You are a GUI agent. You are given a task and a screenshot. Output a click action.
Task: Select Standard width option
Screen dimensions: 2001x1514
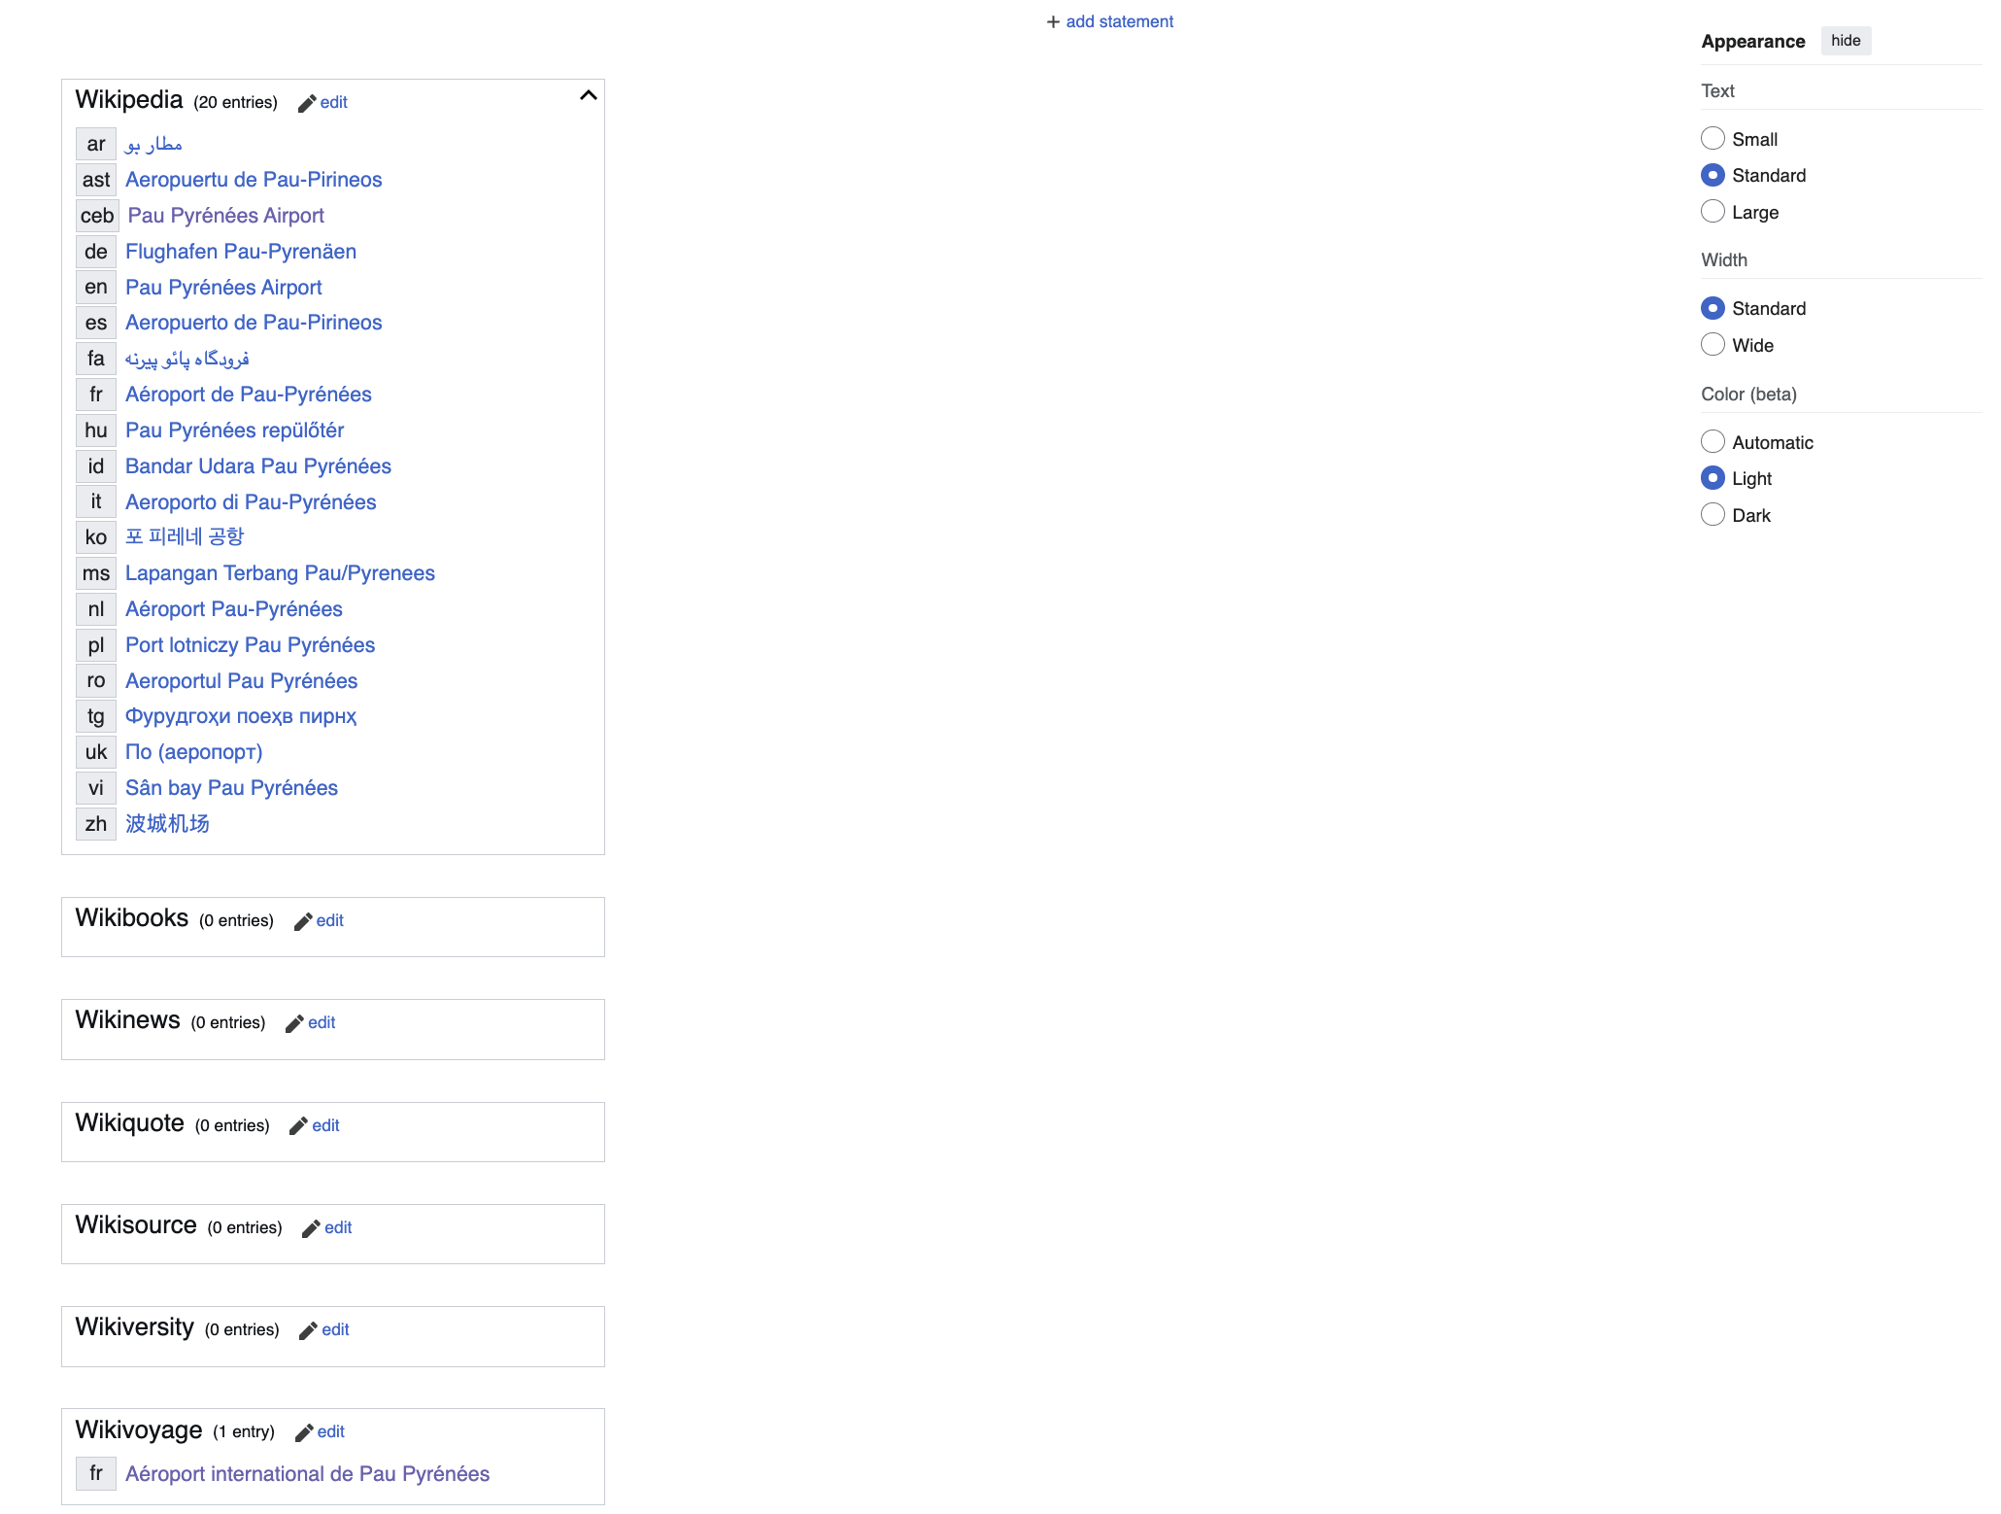coord(1713,308)
